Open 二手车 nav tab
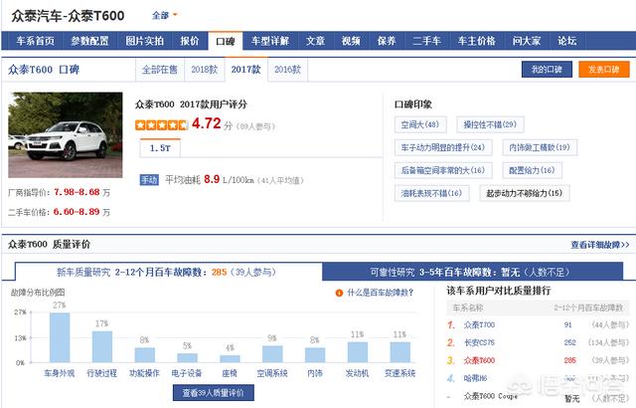Image resolution: width=636 pixels, height=408 pixels. (426, 41)
